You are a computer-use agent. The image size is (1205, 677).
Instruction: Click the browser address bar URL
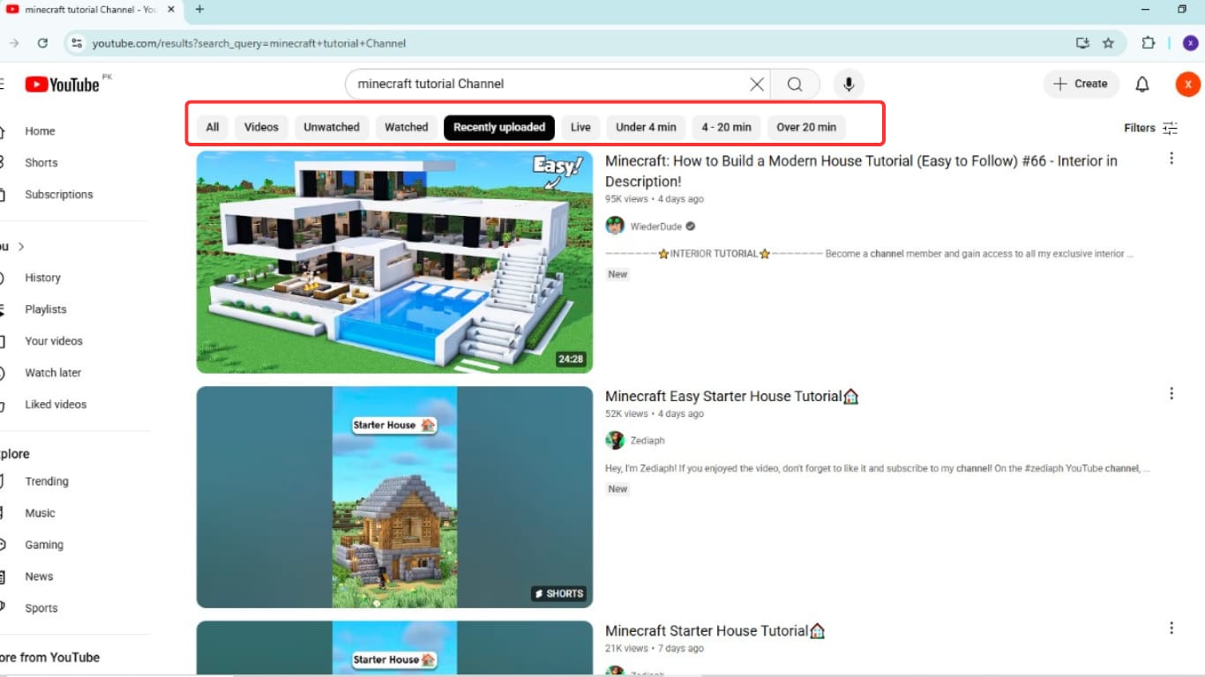click(x=249, y=43)
